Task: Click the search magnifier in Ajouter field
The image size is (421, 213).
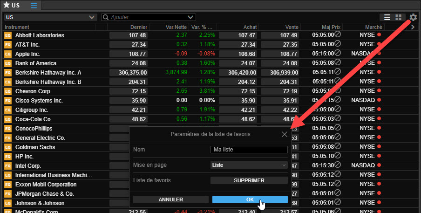Action: (x=106, y=17)
